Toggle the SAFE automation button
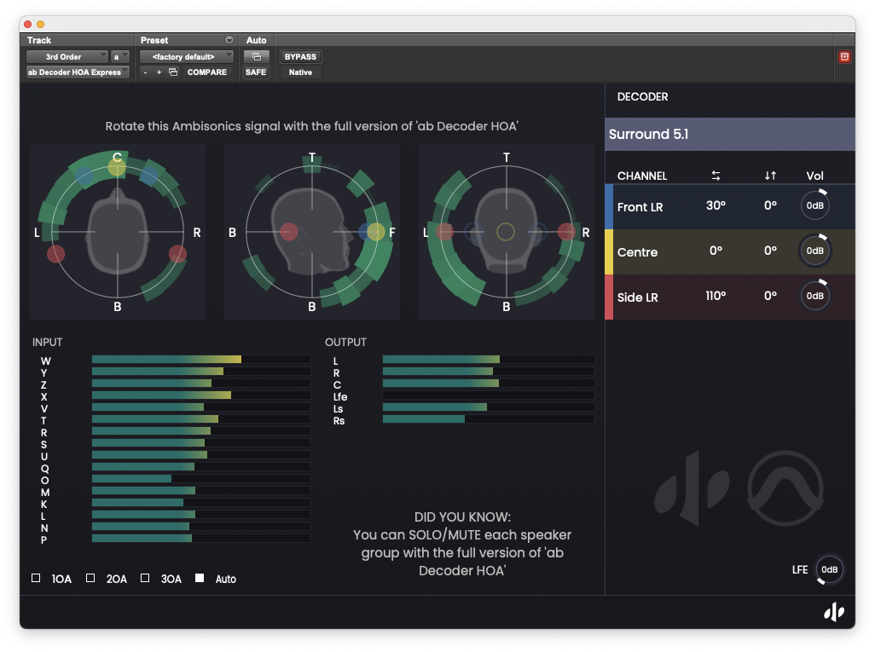This screenshot has height=652, width=875. (x=256, y=72)
